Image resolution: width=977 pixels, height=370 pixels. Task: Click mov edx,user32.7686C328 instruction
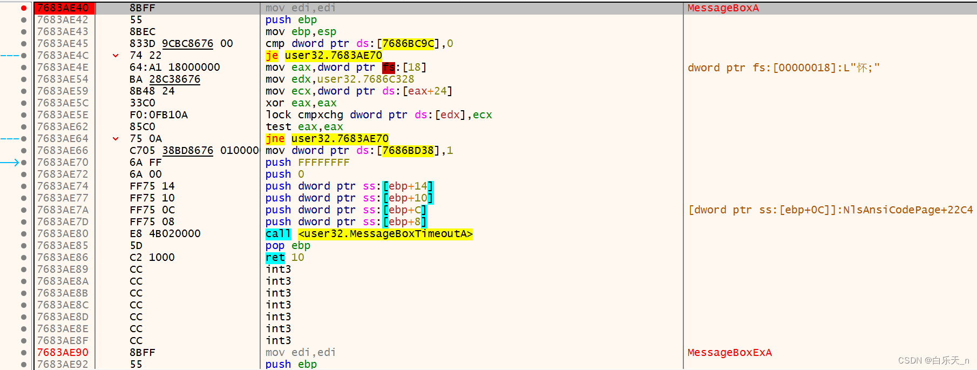tap(340, 79)
